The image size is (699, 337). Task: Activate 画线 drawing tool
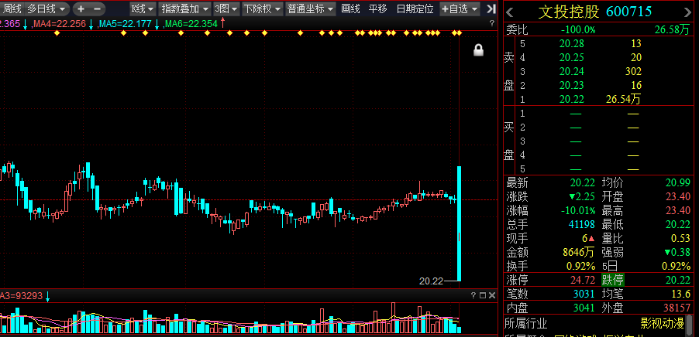350,9
